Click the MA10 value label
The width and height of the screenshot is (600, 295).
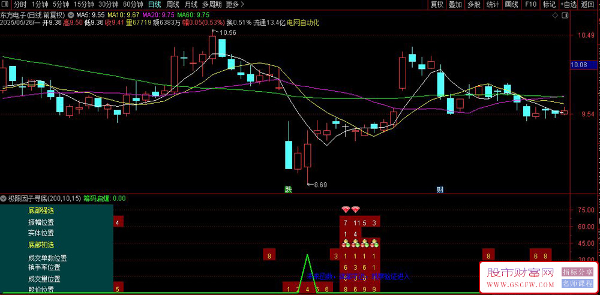[x=123, y=15]
